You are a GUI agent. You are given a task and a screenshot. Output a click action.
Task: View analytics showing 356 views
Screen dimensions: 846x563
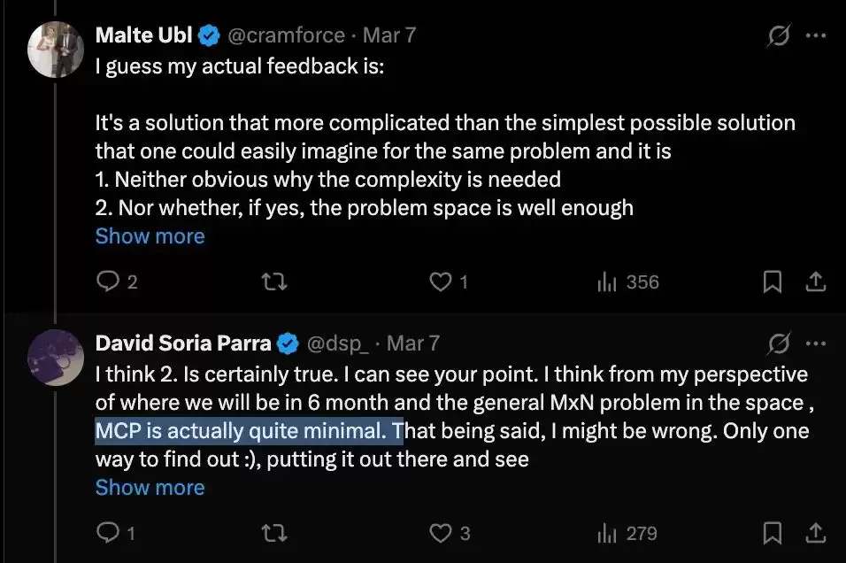628,281
